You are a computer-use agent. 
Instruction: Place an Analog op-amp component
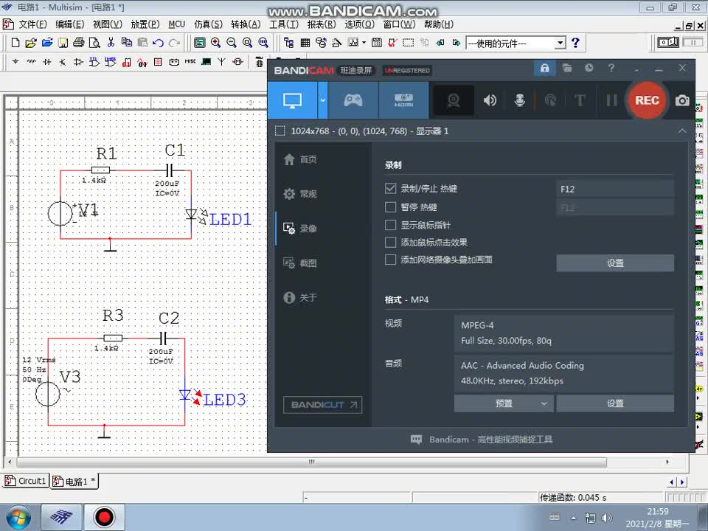(79, 61)
